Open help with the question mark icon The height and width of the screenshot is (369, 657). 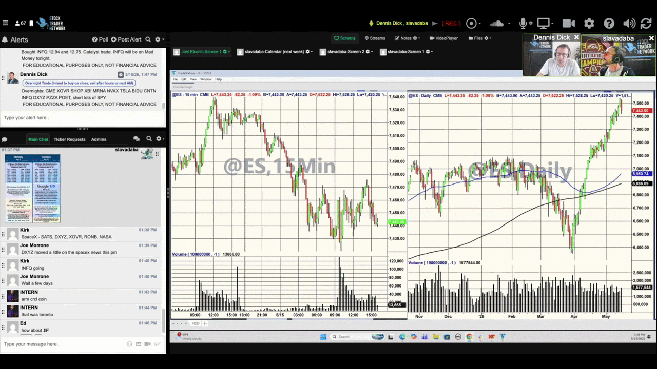pos(609,23)
